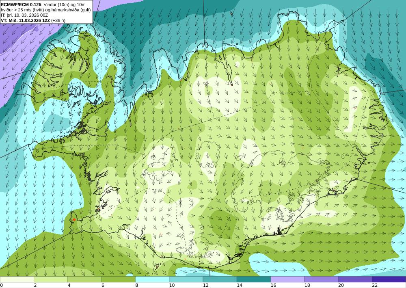Viewport: 406px width, 288px height.
Task: Click the 0–2 m/s pale yellow legend swatch
Action: pyautogui.click(x=17, y=279)
